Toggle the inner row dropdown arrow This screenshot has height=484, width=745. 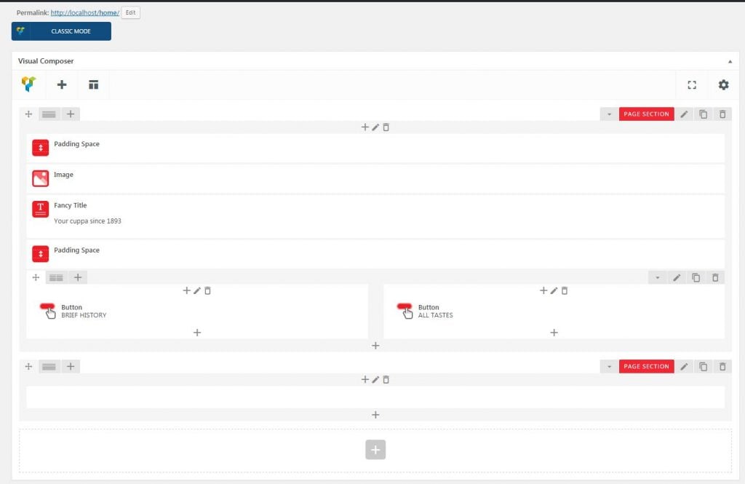658,277
